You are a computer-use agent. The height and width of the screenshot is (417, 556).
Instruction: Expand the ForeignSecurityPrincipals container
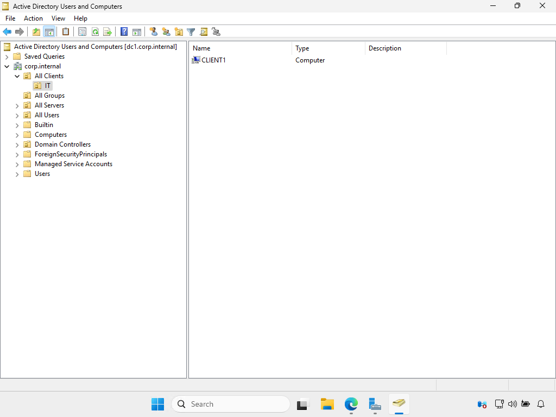(x=17, y=155)
